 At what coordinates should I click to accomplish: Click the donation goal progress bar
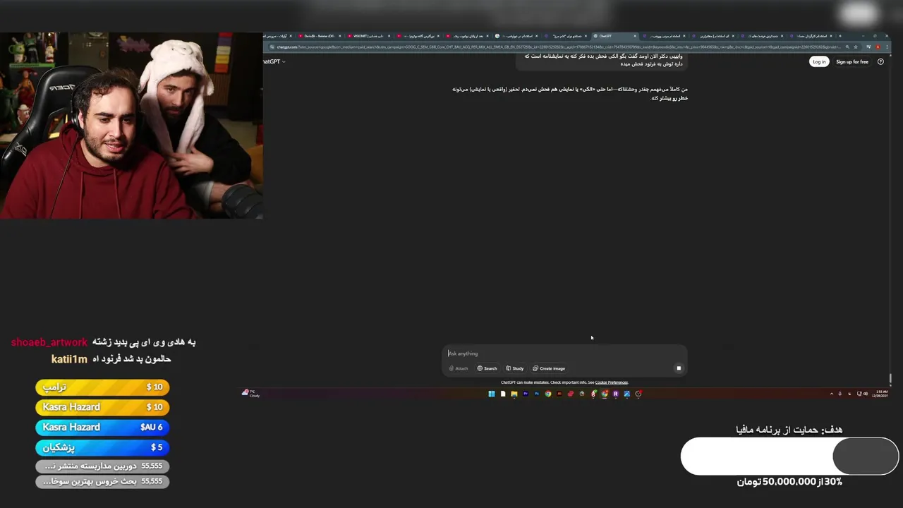pos(789,456)
